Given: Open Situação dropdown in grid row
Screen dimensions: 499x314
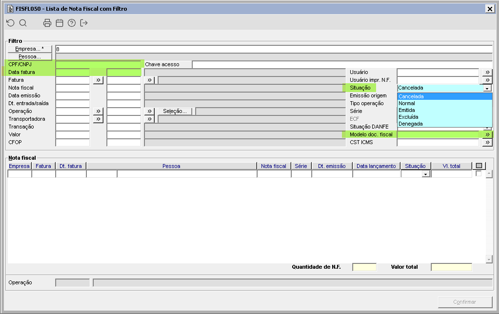Looking at the screenshot, I should (425, 174).
